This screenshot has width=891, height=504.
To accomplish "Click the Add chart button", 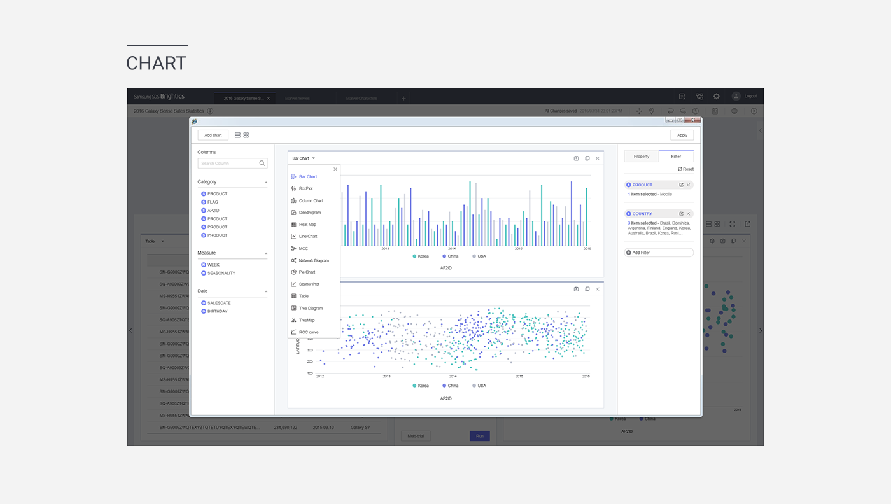I will coord(213,135).
